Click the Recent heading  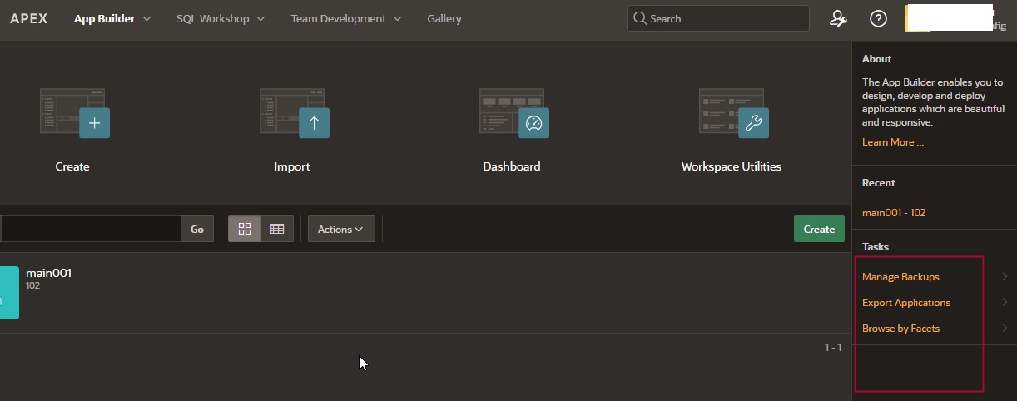tap(879, 183)
